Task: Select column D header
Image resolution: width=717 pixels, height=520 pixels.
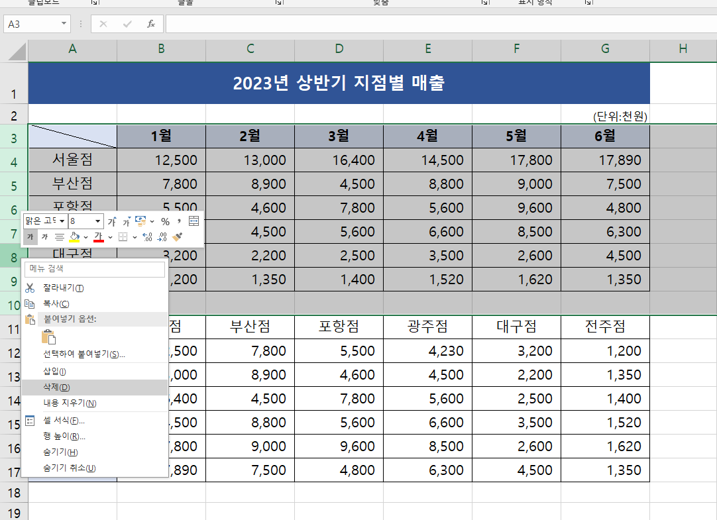Action: 339,49
